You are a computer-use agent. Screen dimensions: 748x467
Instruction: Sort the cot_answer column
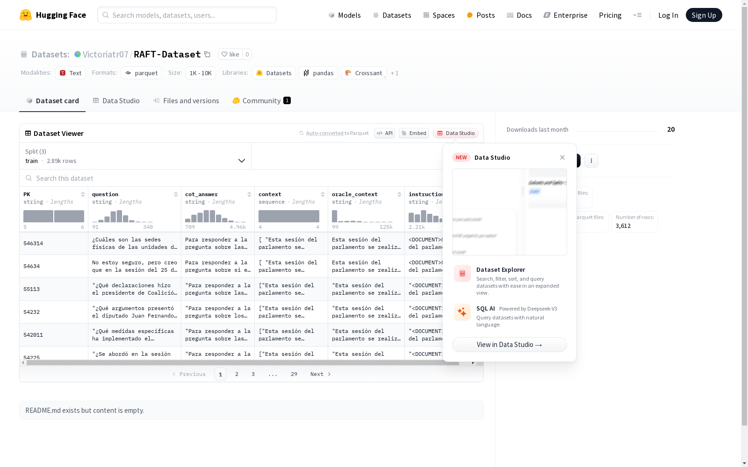tap(249, 194)
